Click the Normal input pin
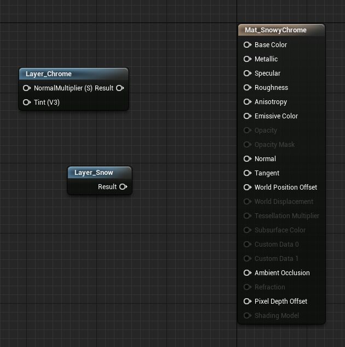This screenshot has height=347, width=345. point(248,159)
